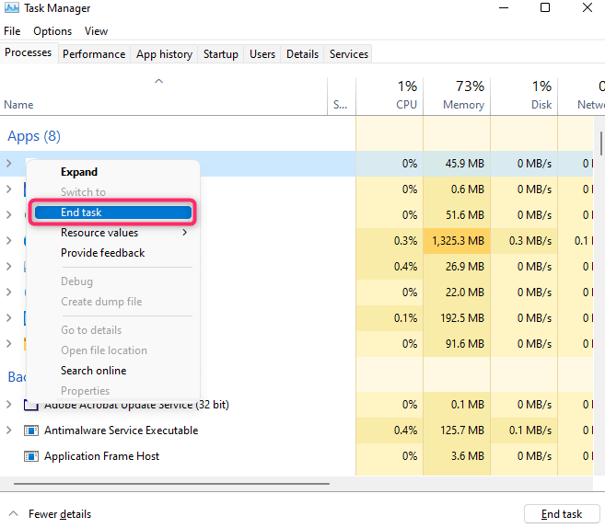605x528 pixels.
Task: Switch to the Performance tab
Action: [x=93, y=54]
